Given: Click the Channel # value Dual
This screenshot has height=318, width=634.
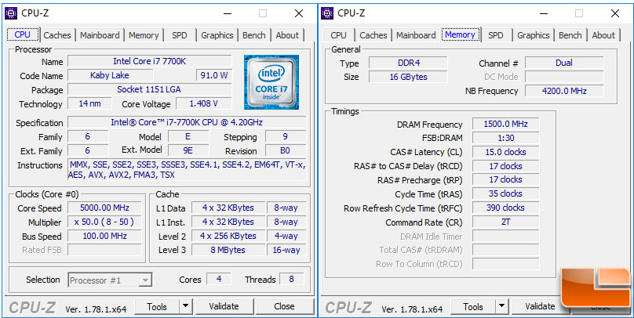Looking at the screenshot, I should pyautogui.click(x=564, y=63).
